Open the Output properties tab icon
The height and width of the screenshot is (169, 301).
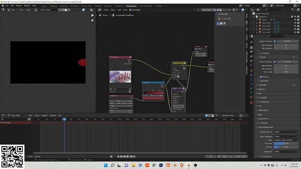(251, 52)
